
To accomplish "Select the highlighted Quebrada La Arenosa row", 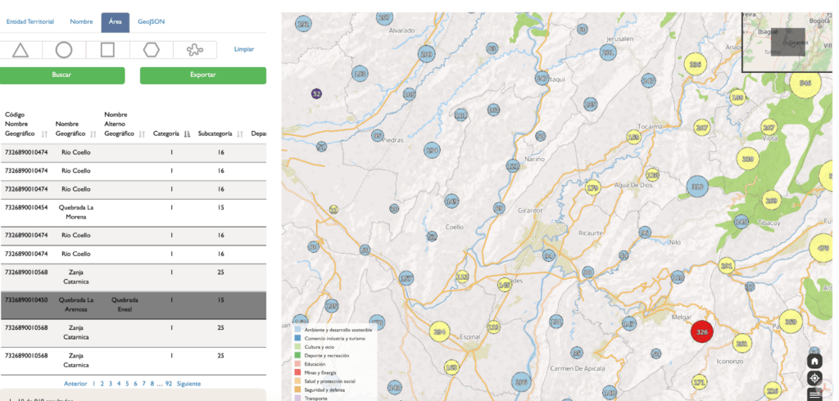I will [x=131, y=303].
